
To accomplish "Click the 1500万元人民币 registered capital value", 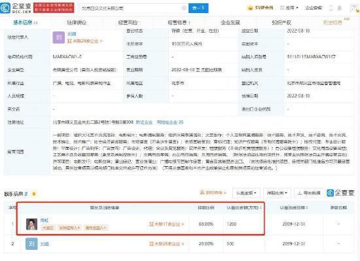I will click(187, 44).
